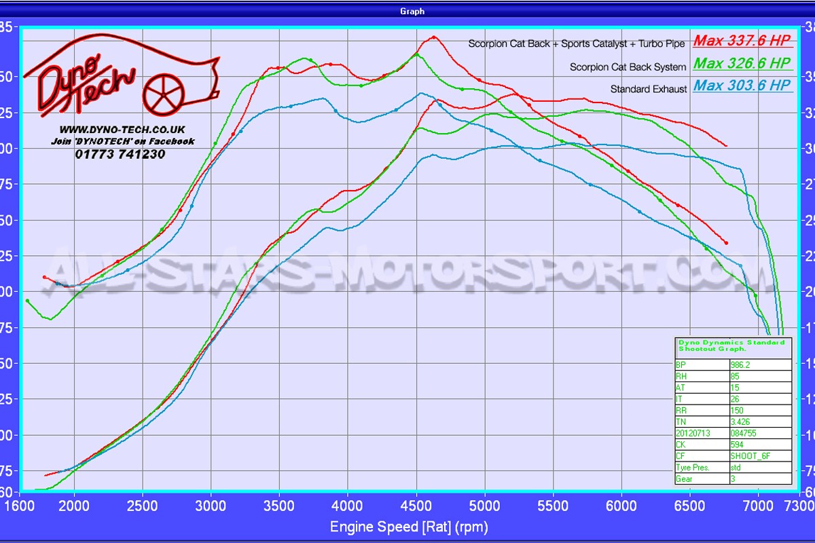The height and width of the screenshot is (543, 815).
Task: Click the 7300 rpm axis label
Action: [799, 506]
